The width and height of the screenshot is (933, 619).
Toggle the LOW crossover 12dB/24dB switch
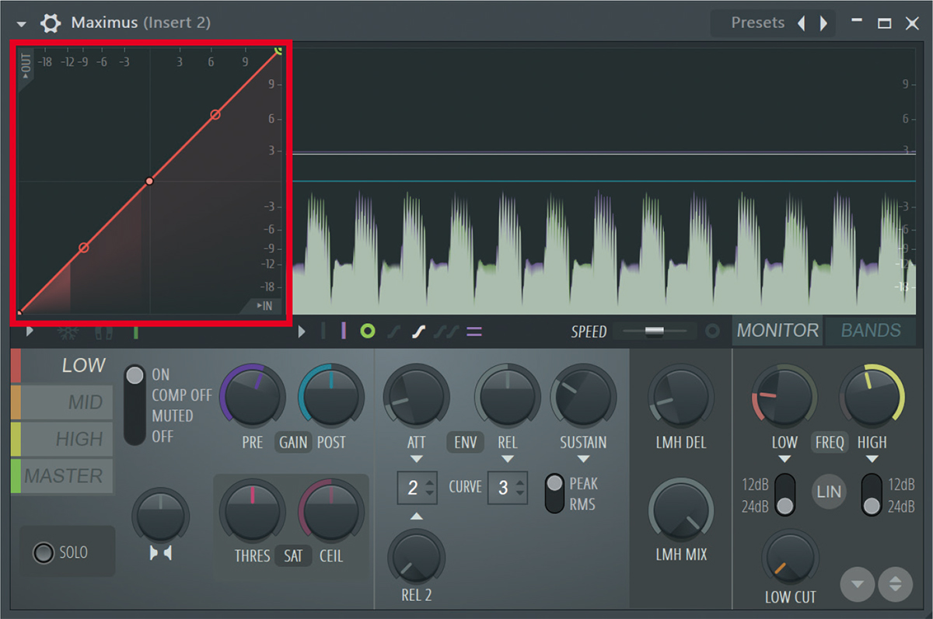coord(785,495)
